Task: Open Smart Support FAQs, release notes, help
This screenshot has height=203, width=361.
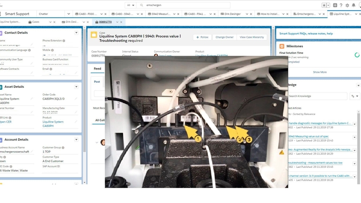Action: pyautogui.click(x=306, y=34)
